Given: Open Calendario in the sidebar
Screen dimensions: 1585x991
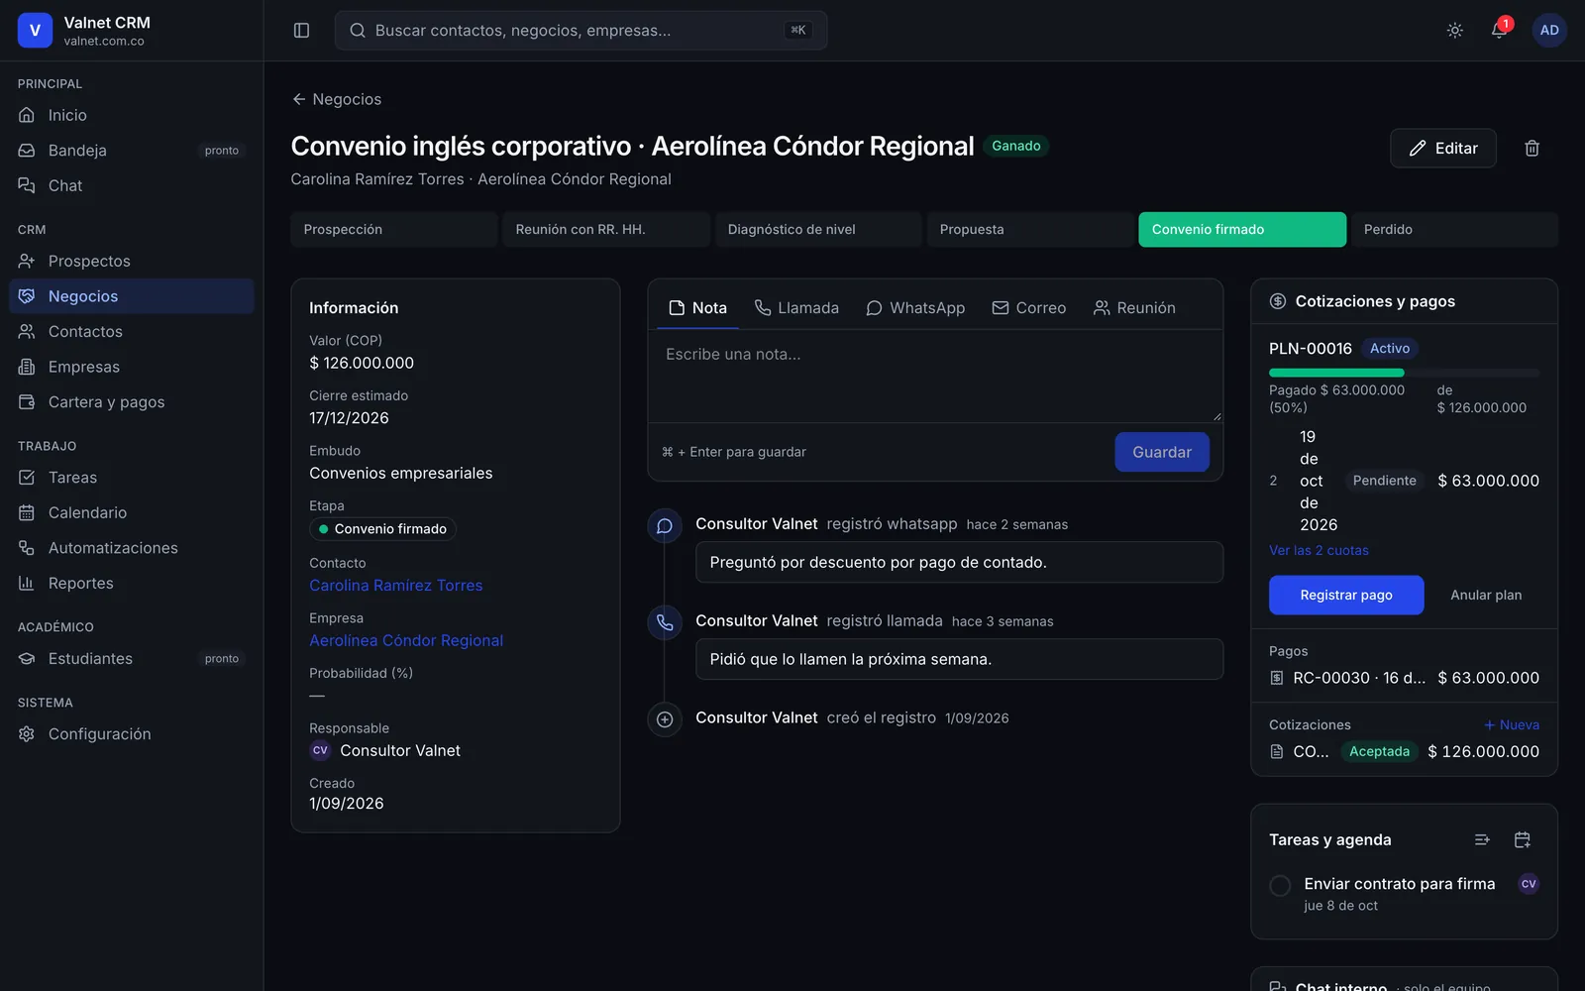Looking at the screenshot, I should pyautogui.click(x=132, y=512).
